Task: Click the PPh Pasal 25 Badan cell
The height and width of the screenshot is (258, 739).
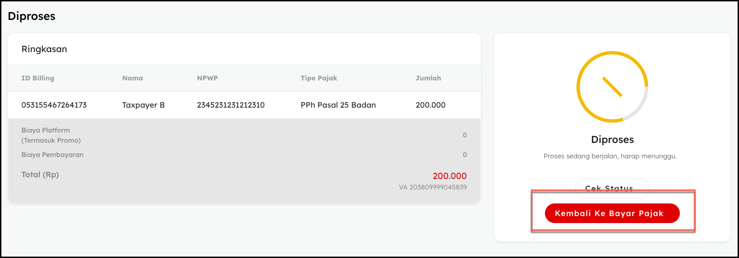Action: (x=338, y=105)
